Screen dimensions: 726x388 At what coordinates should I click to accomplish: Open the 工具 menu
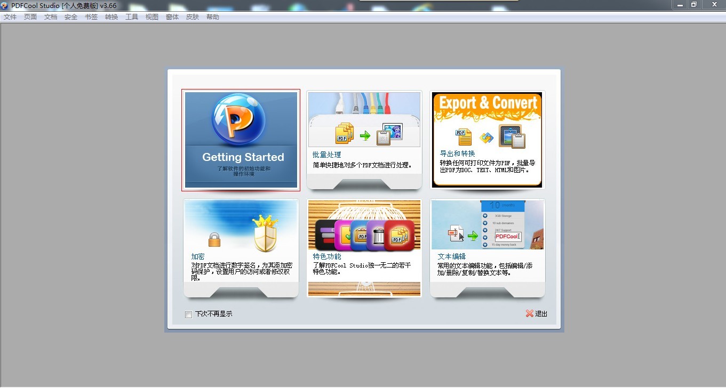pos(132,17)
